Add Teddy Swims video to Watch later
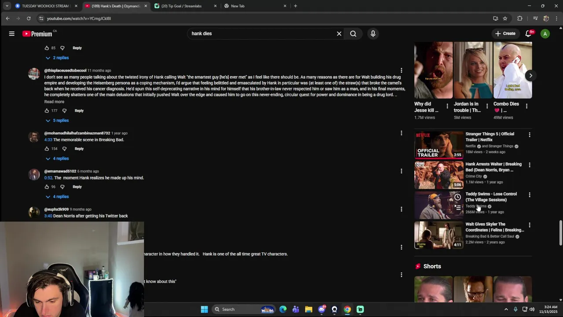Image resolution: width=563 pixels, height=317 pixels. coord(457,197)
